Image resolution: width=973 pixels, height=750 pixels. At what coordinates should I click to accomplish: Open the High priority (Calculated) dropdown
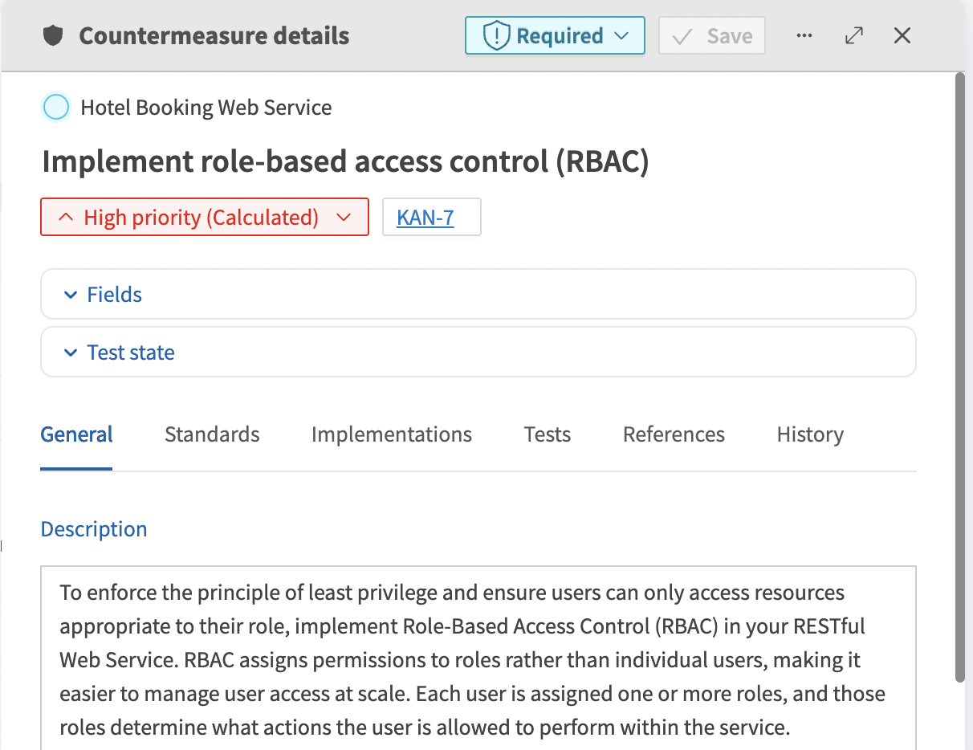pos(205,218)
